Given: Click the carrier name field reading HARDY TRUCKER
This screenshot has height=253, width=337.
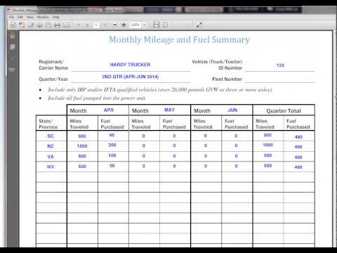Looking at the screenshot, I should [131, 65].
